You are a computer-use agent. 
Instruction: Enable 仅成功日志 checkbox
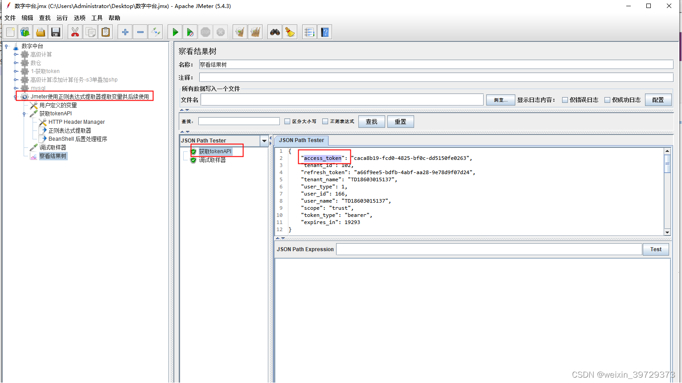click(x=607, y=100)
